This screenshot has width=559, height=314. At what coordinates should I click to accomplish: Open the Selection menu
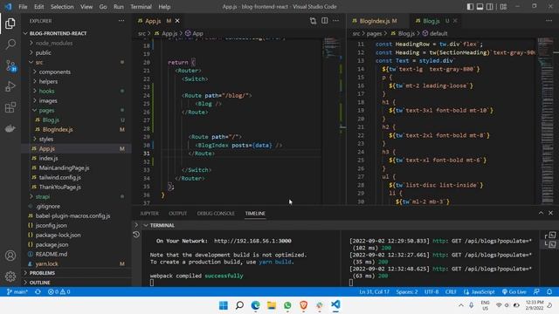pyautogui.click(x=62, y=6)
